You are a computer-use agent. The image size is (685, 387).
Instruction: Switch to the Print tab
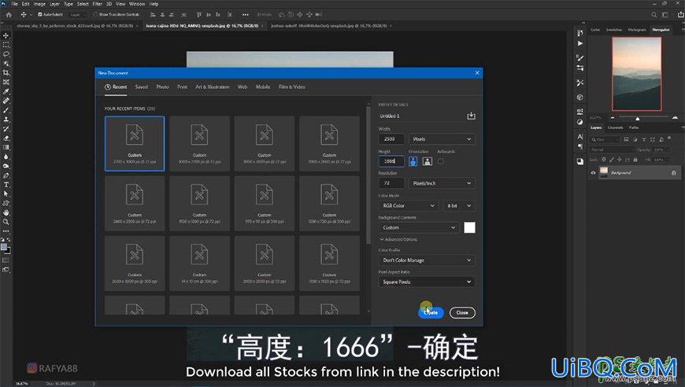[x=182, y=87]
